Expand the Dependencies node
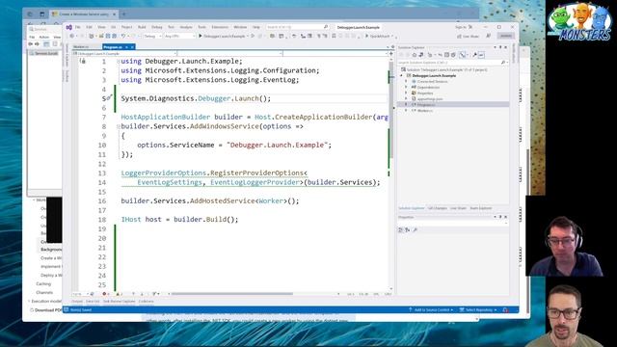This screenshot has width=617, height=347. click(x=407, y=88)
